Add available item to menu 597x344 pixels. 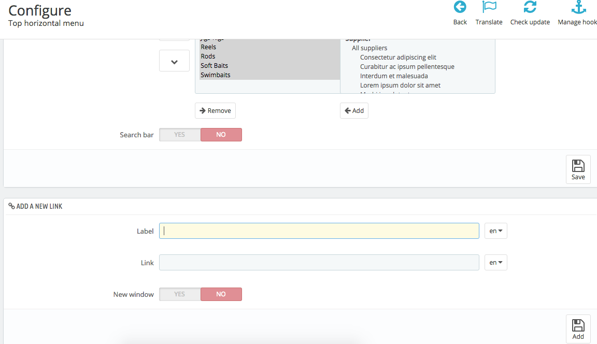click(x=354, y=111)
